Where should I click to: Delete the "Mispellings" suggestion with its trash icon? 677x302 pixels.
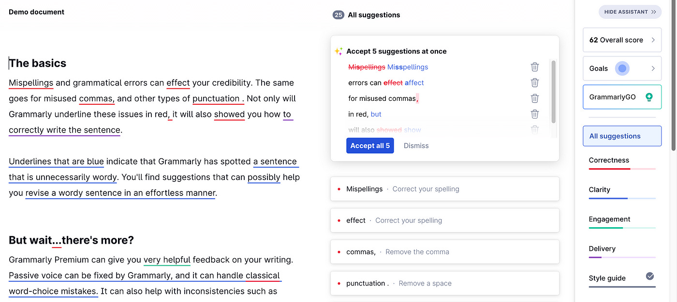pos(534,67)
